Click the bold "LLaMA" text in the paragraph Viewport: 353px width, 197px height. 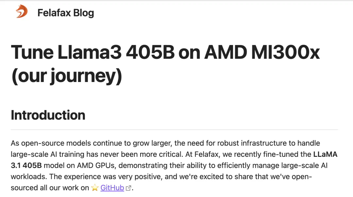(325, 154)
